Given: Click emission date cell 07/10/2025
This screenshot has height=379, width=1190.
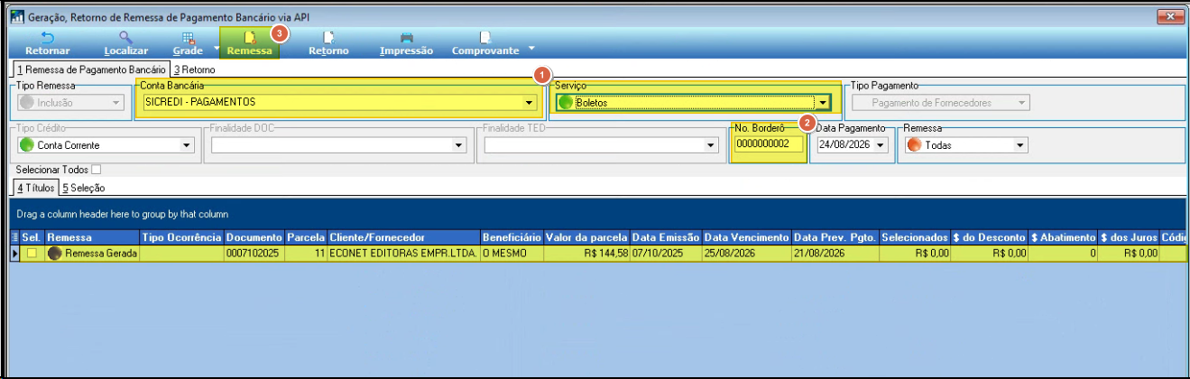Looking at the screenshot, I should click(666, 254).
